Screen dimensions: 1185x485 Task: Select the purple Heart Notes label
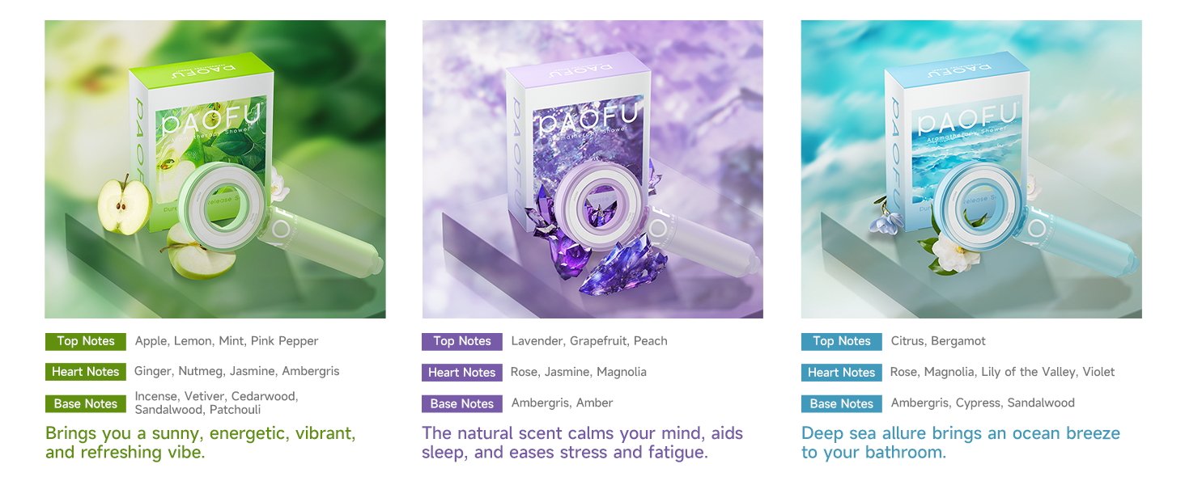click(x=462, y=373)
